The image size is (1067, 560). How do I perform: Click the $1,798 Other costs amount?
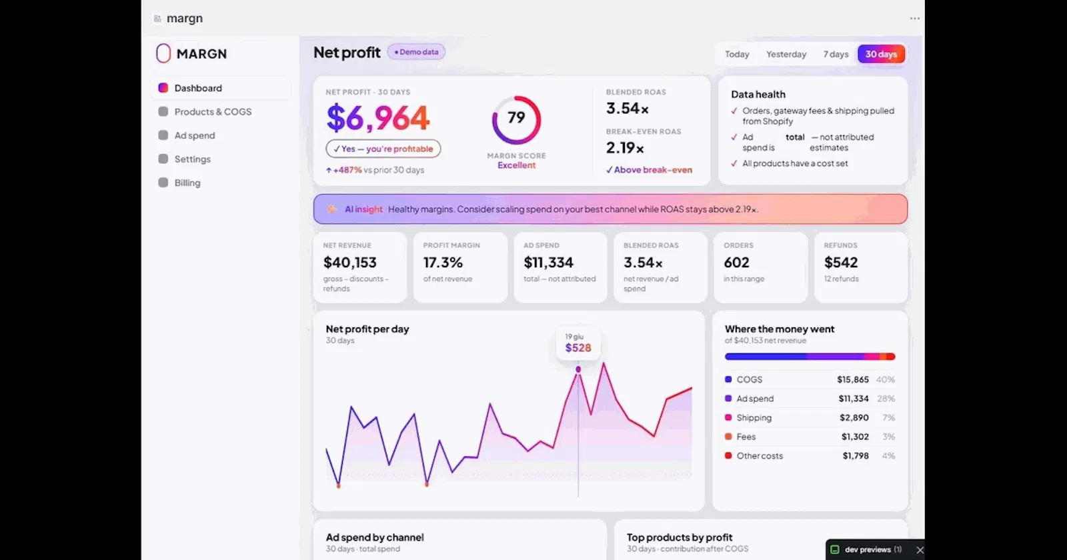click(856, 456)
